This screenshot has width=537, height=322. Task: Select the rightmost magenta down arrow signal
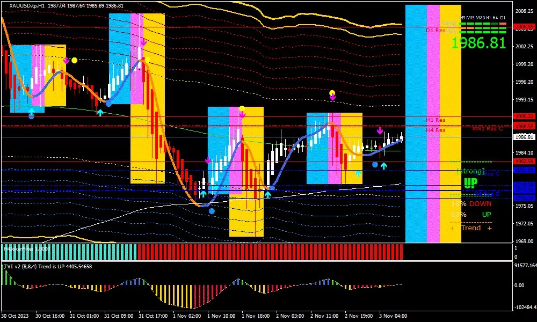tap(380, 131)
